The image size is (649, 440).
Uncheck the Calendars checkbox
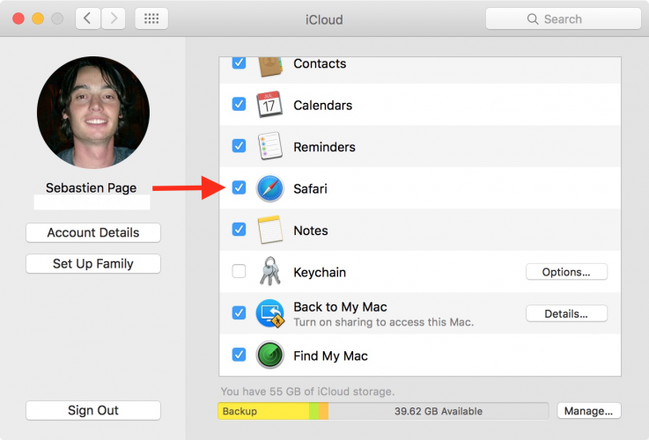coord(239,104)
